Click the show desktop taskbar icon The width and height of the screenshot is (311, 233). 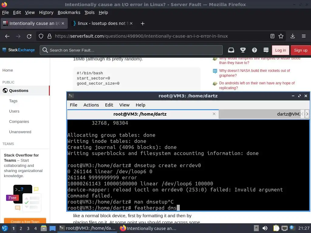[53, 228]
